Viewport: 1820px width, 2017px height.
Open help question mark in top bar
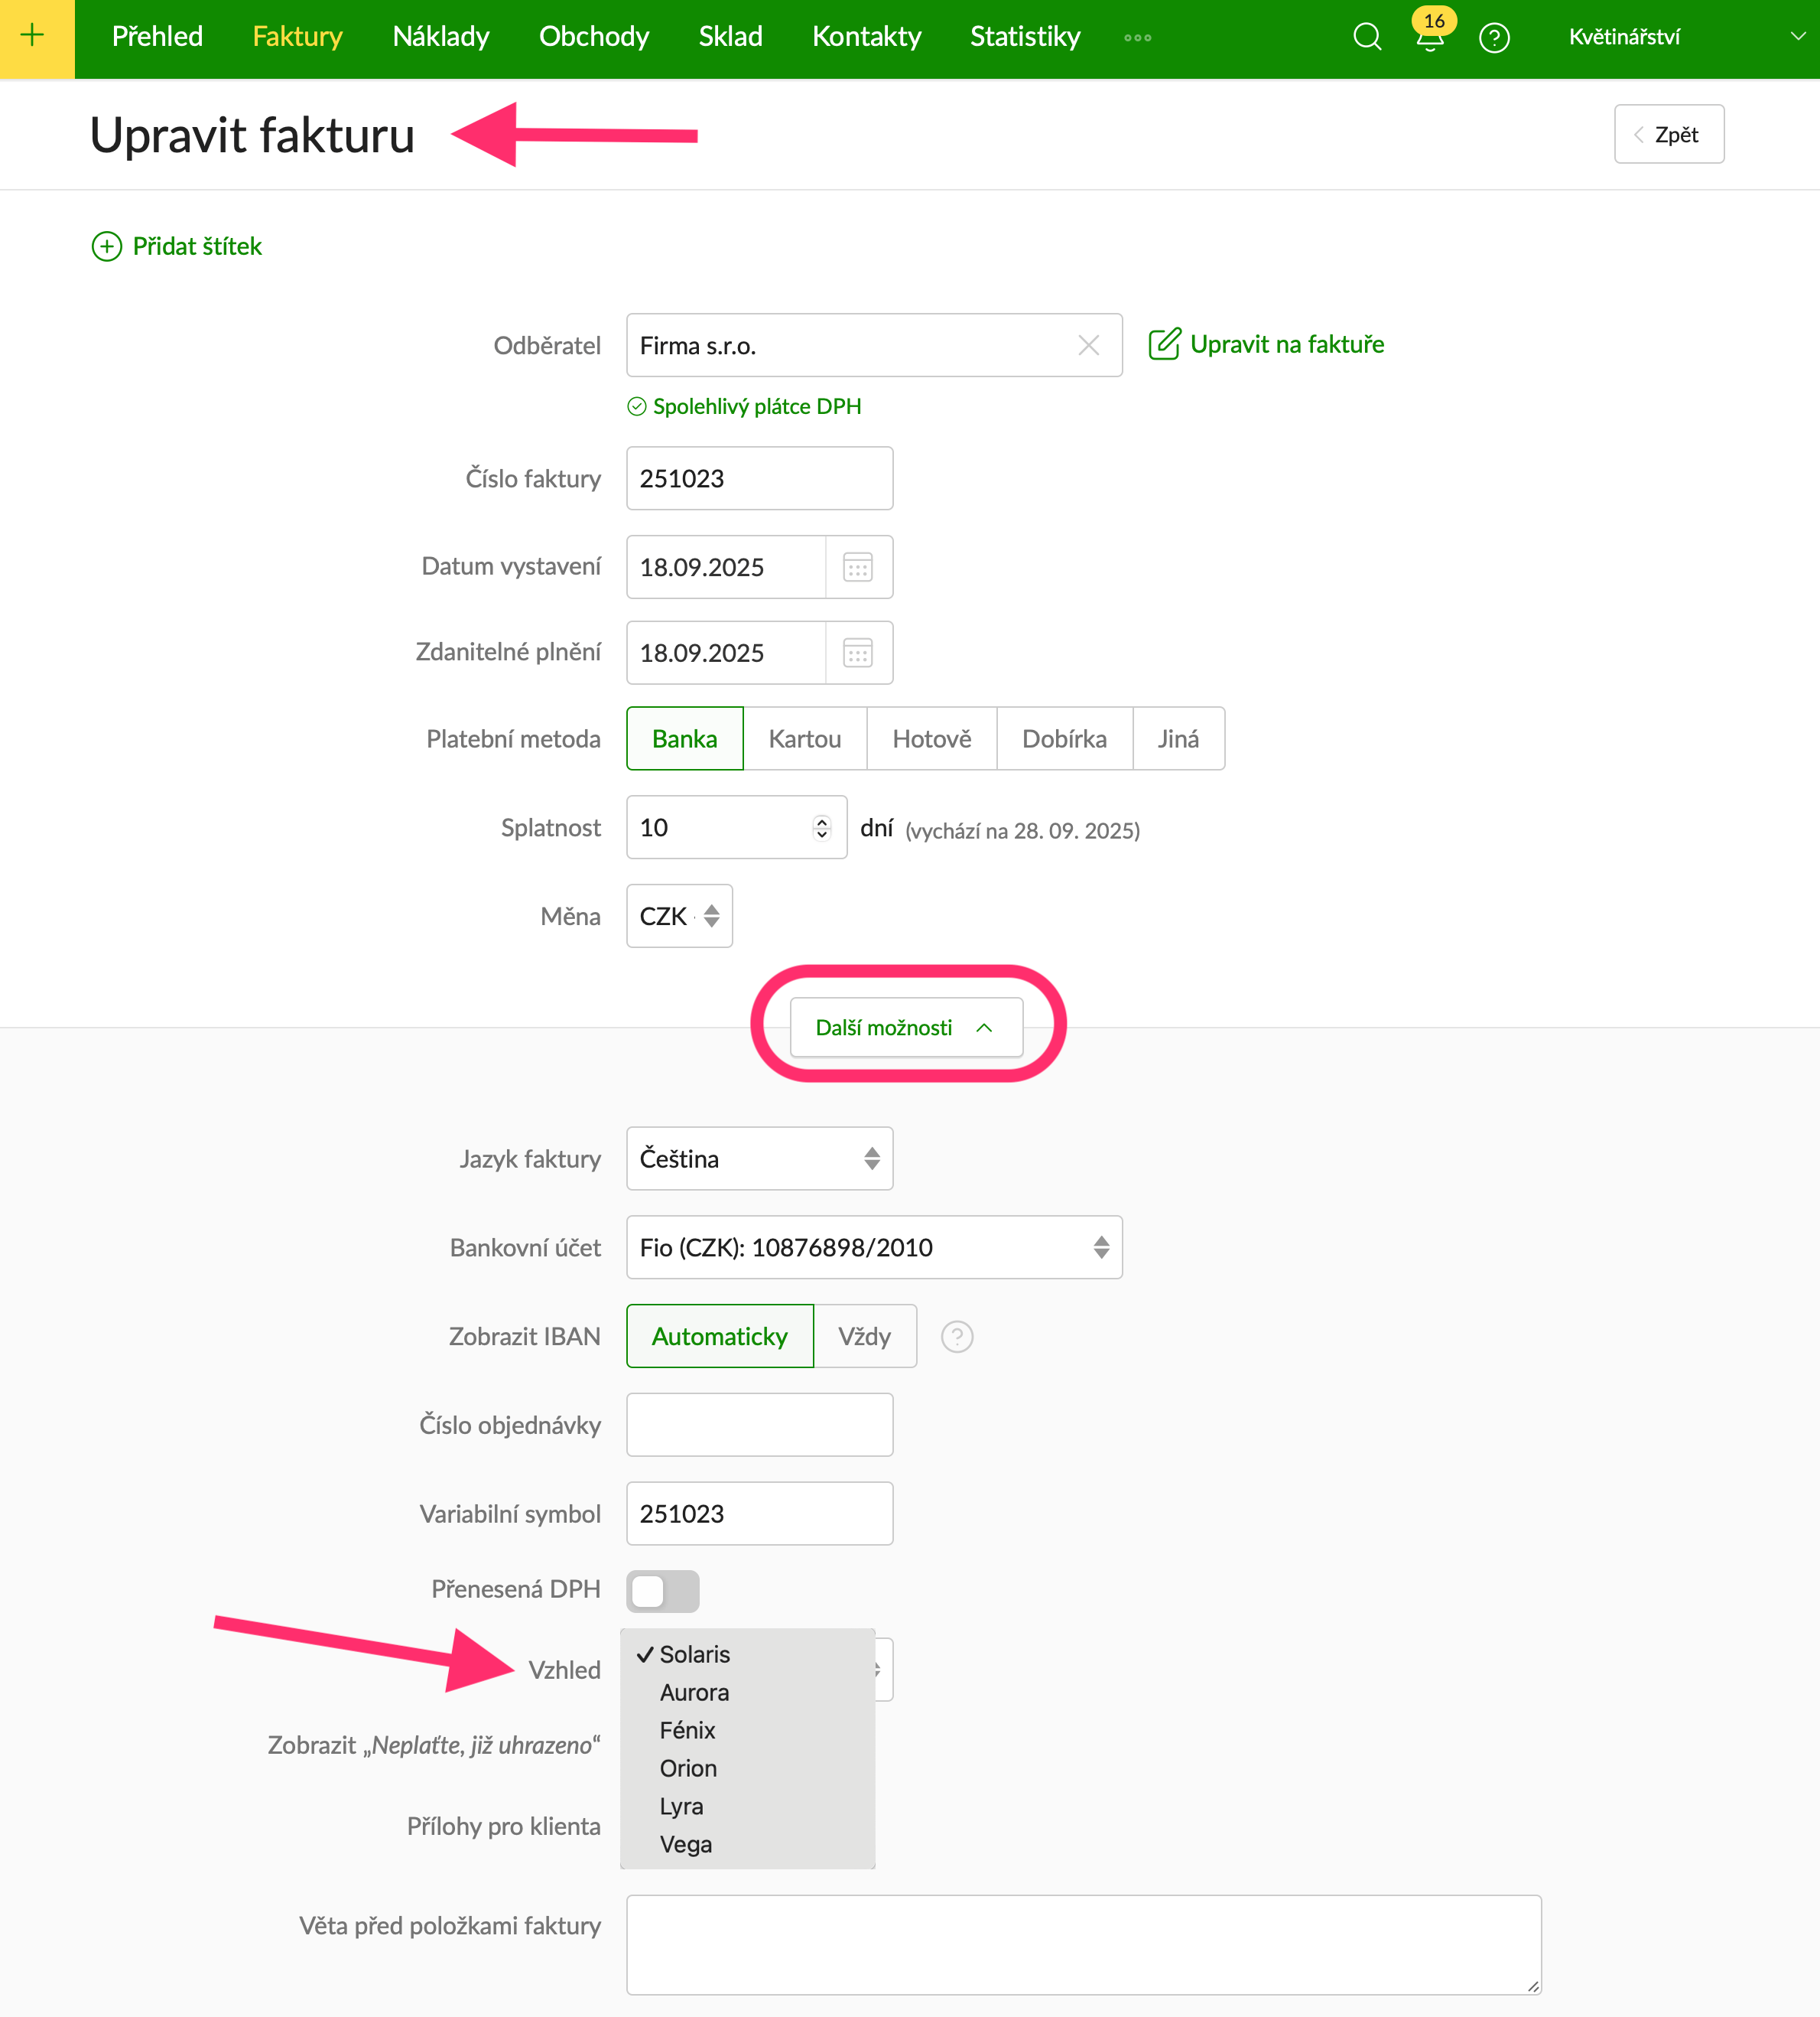pos(1494,38)
